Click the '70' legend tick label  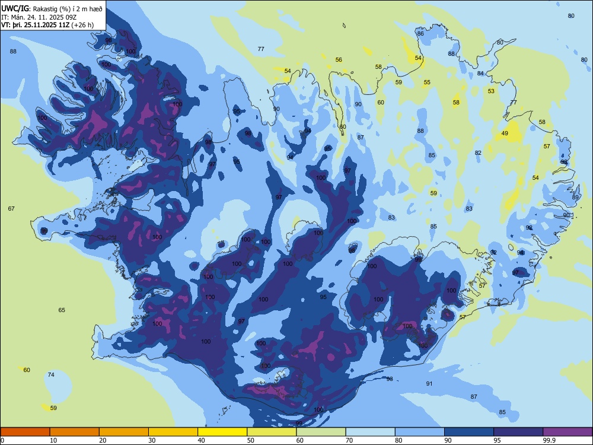tap(349, 440)
